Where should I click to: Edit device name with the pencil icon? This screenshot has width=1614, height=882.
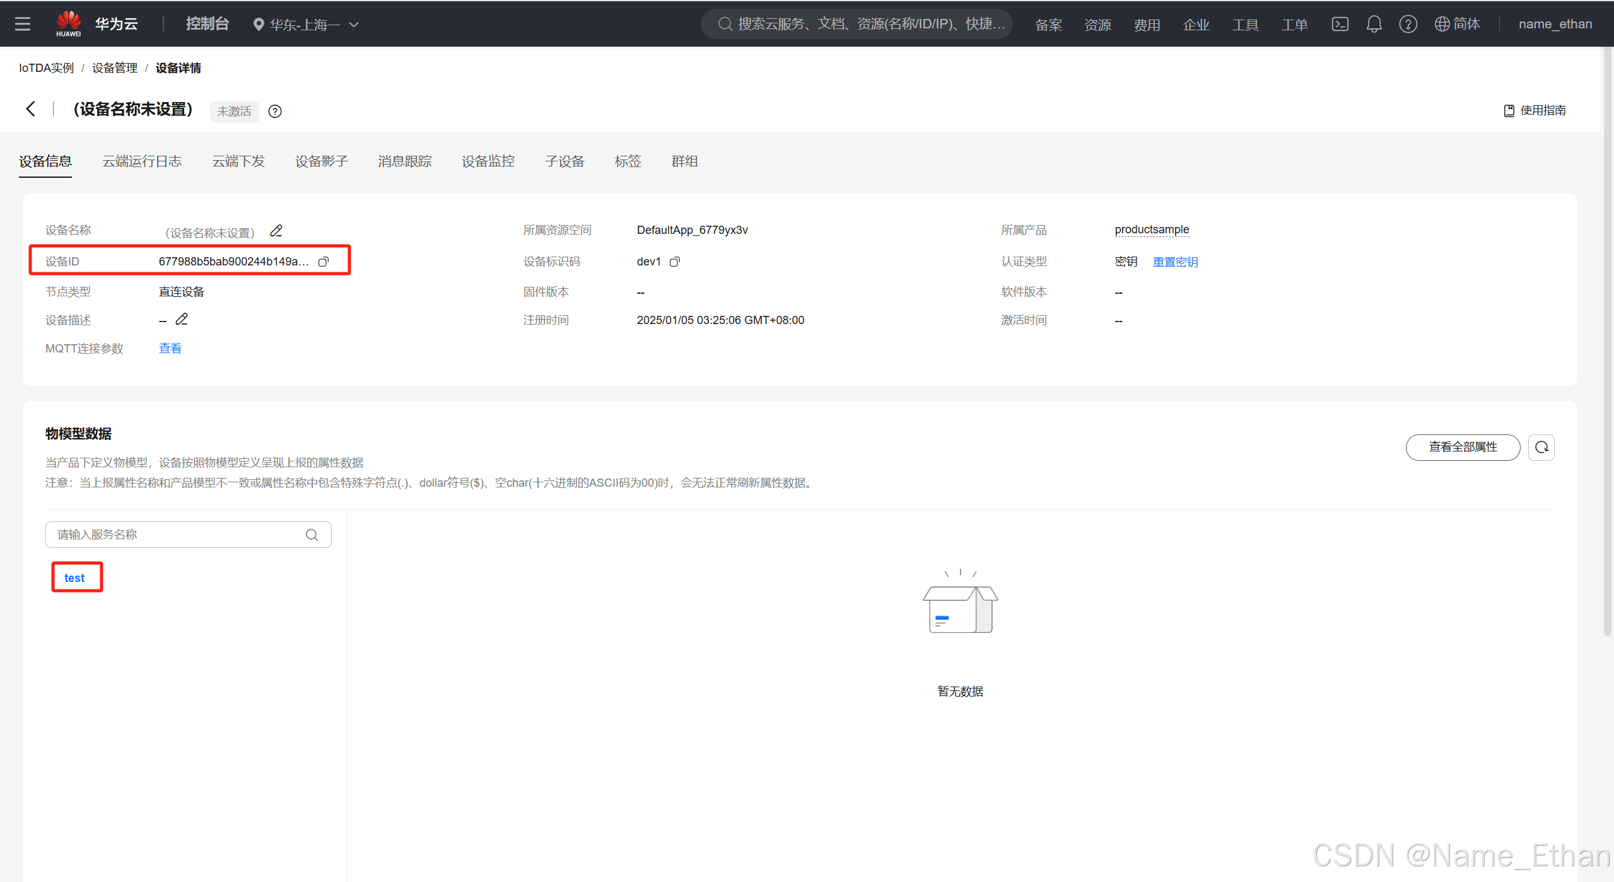point(276,231)
